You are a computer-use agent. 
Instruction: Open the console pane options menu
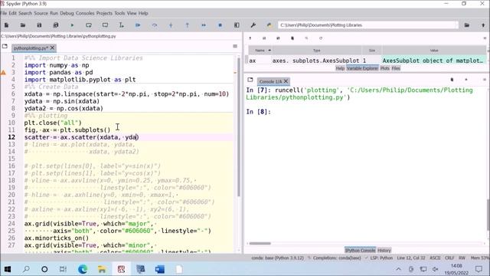(x=485, y=80)
